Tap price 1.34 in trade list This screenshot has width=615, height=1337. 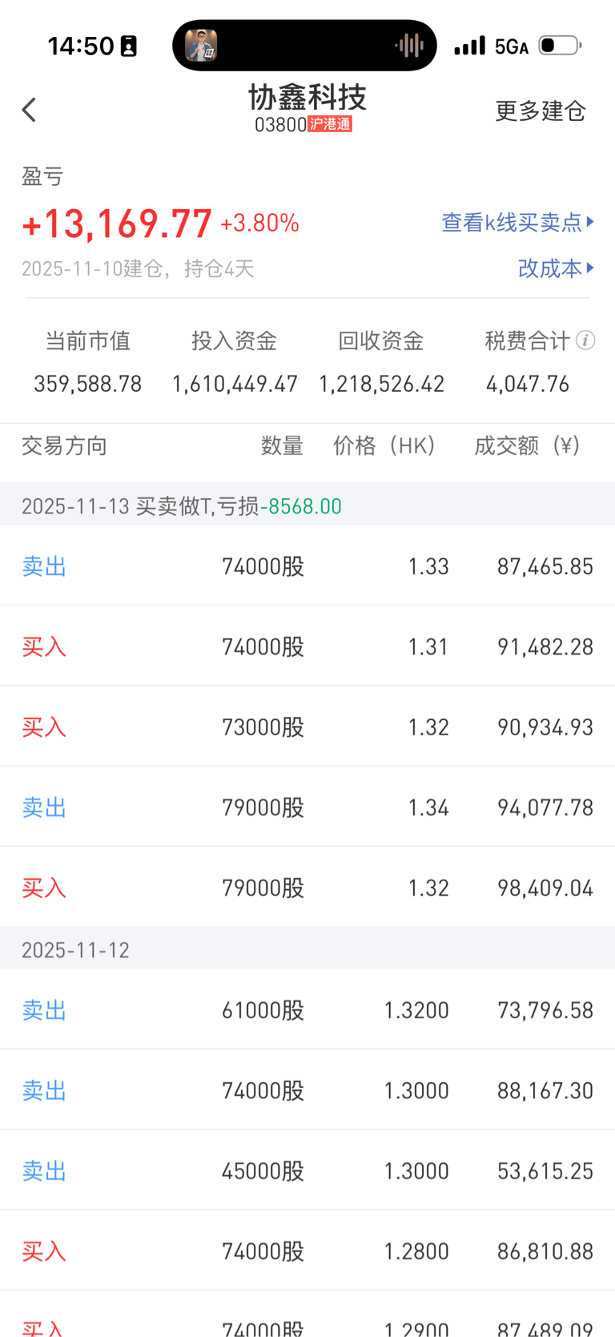(x=428, y=807)
